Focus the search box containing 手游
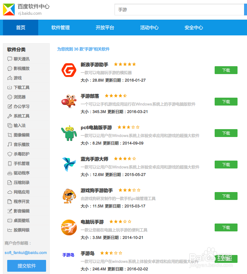 pyautogui.click(x=179, y=10)
